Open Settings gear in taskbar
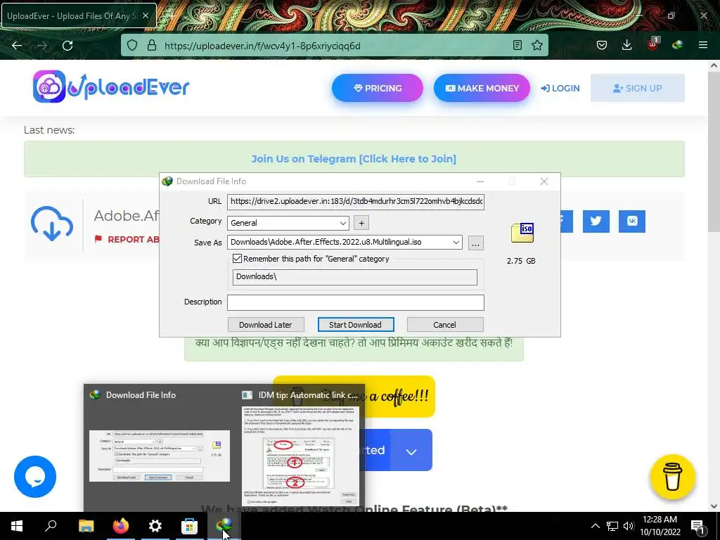Screen dimensions: 720x540 (x=155, y=526)
